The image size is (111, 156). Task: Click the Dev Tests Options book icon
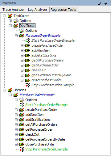(x=22, y=31)
